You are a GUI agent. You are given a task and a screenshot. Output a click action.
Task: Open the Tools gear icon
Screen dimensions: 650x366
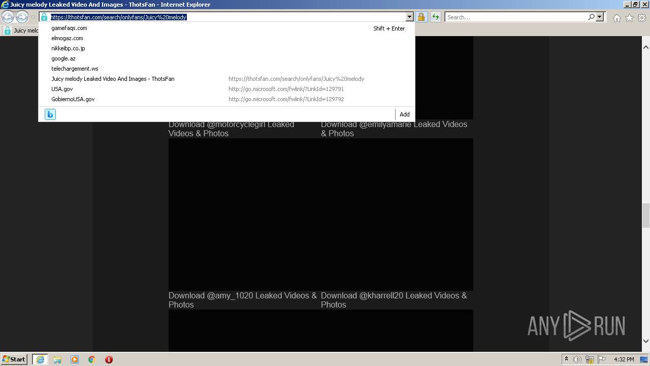642,18
